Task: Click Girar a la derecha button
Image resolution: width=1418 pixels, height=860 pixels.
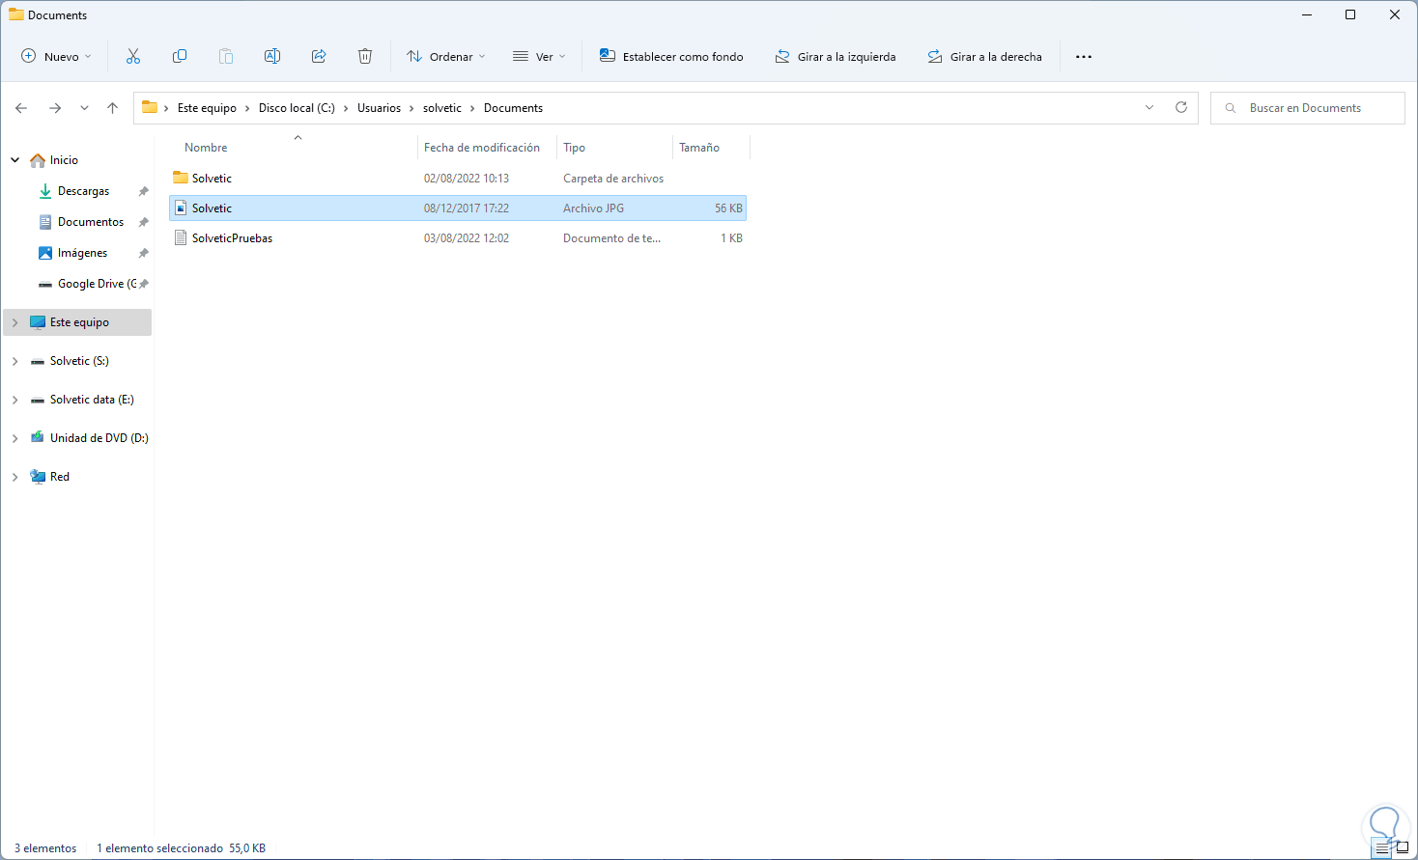Action: [x=985, y=57]
